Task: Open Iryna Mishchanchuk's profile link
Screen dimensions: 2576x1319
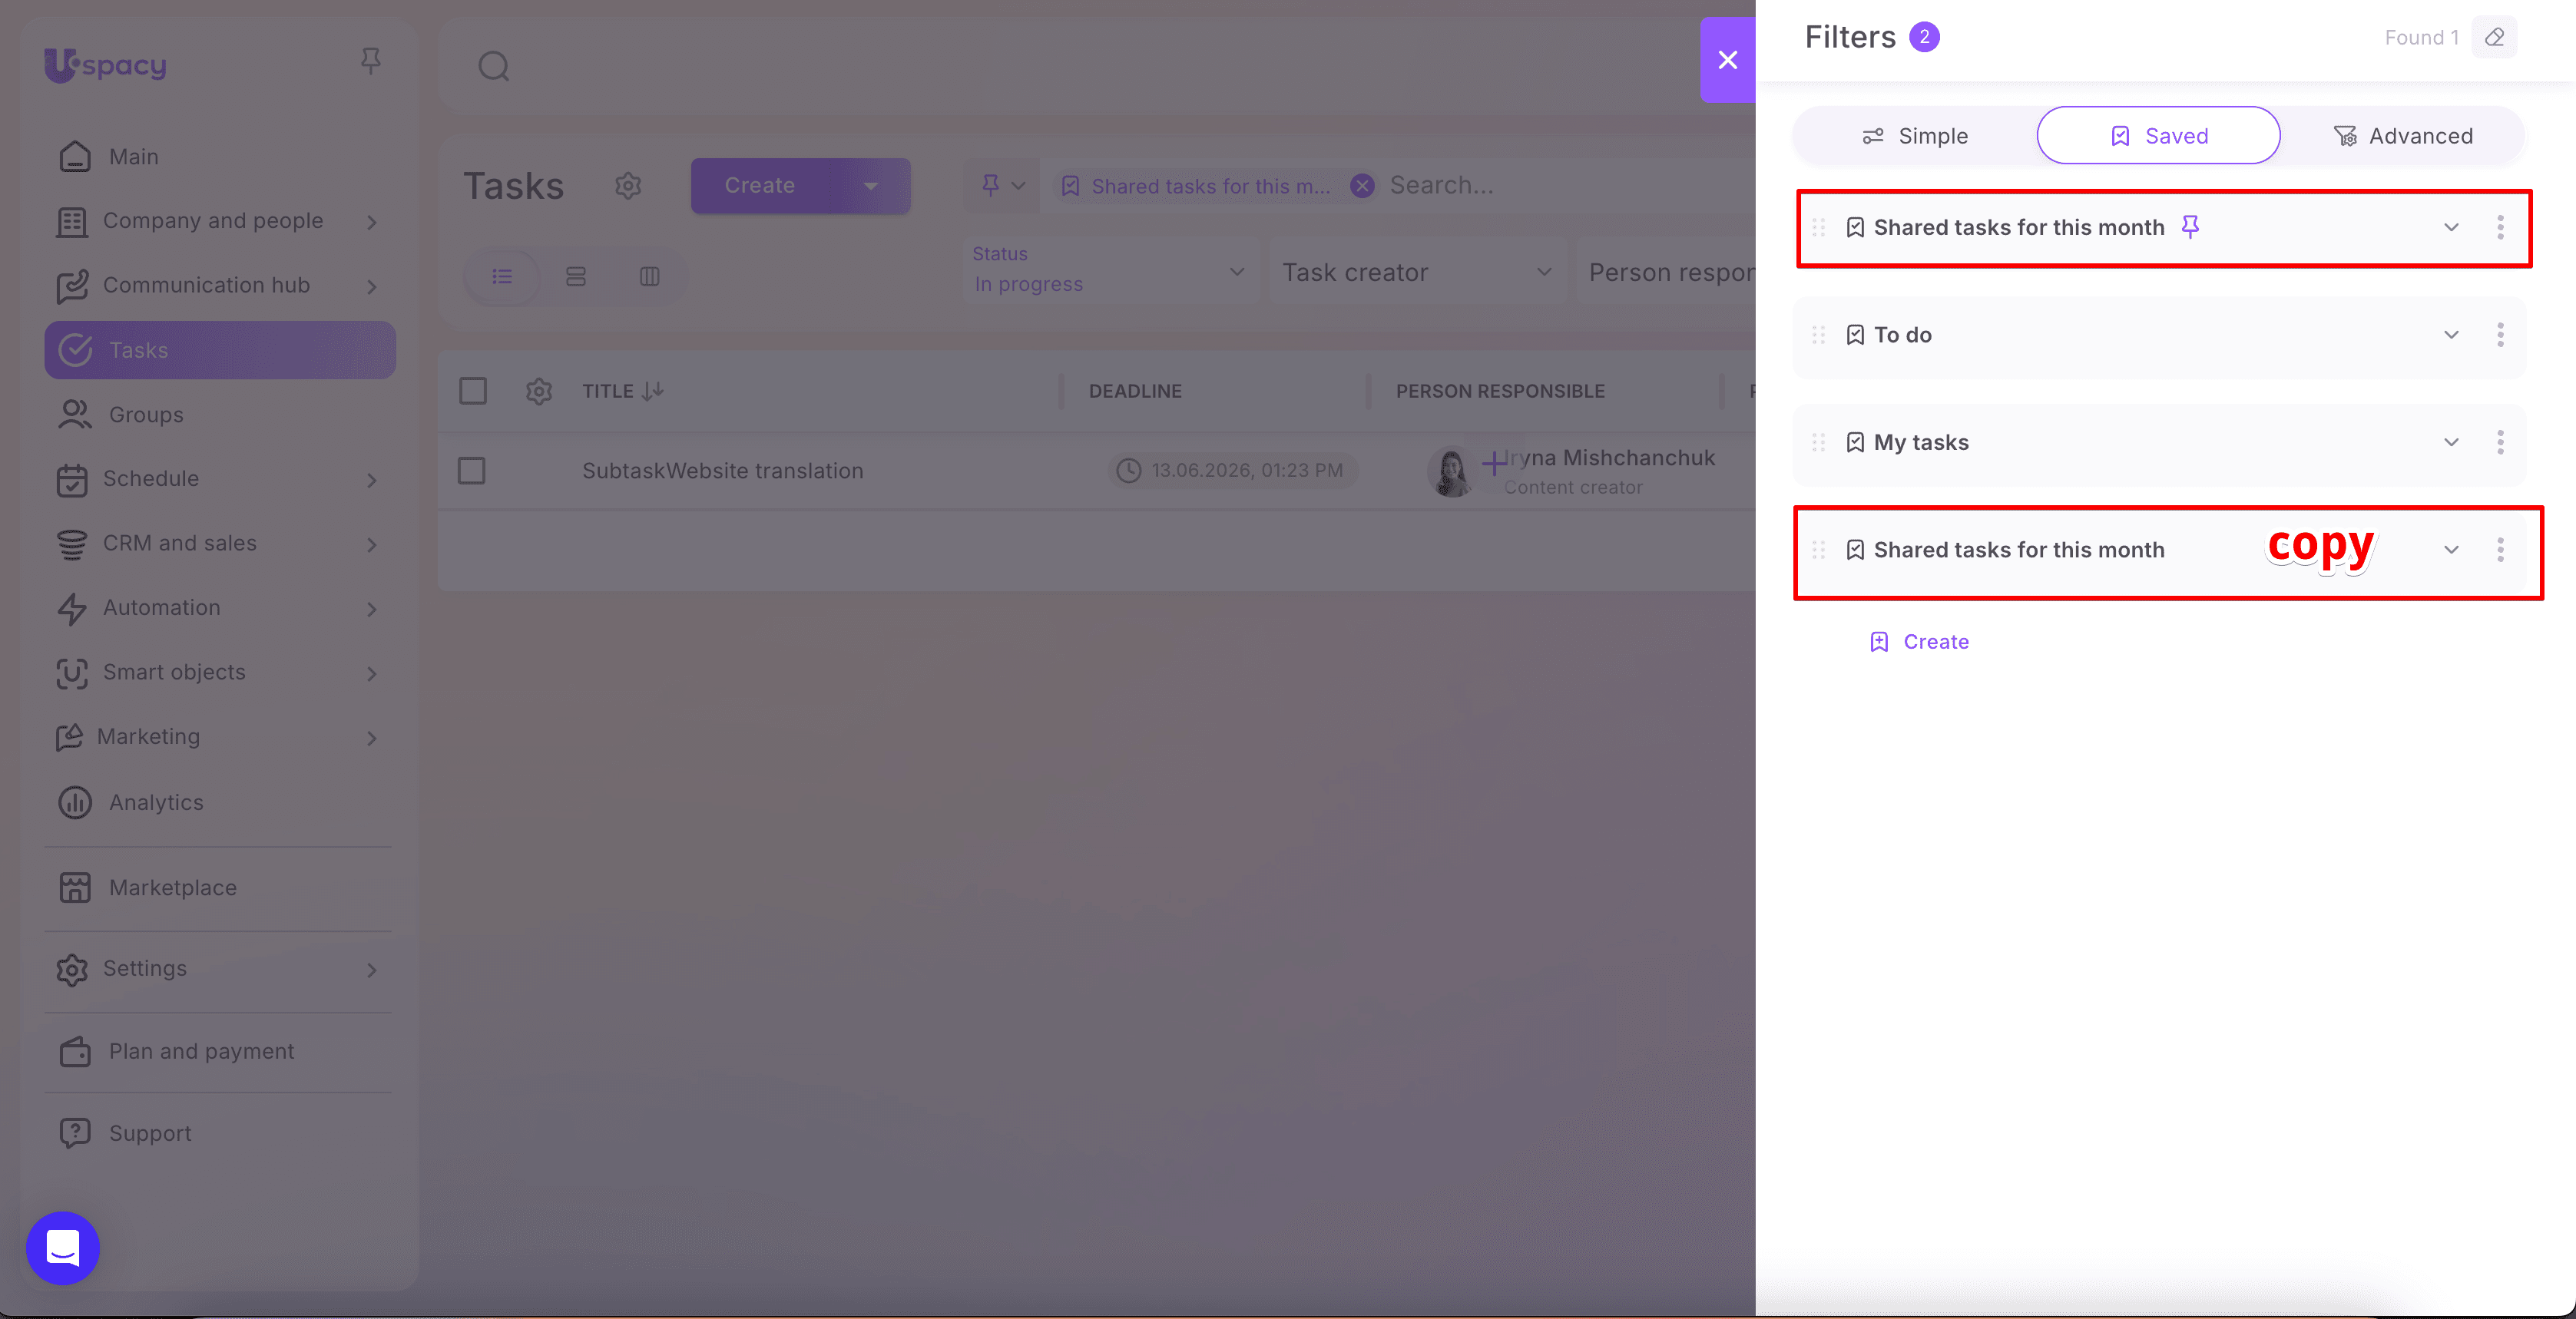Action: (1610, 458)
